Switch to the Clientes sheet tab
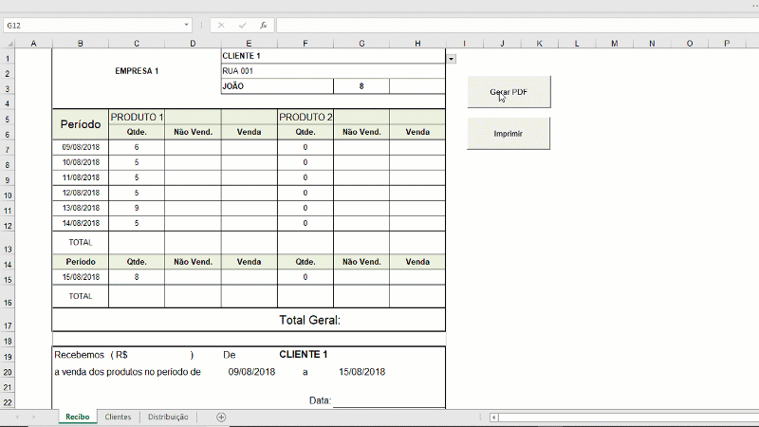 click(118, 417)
